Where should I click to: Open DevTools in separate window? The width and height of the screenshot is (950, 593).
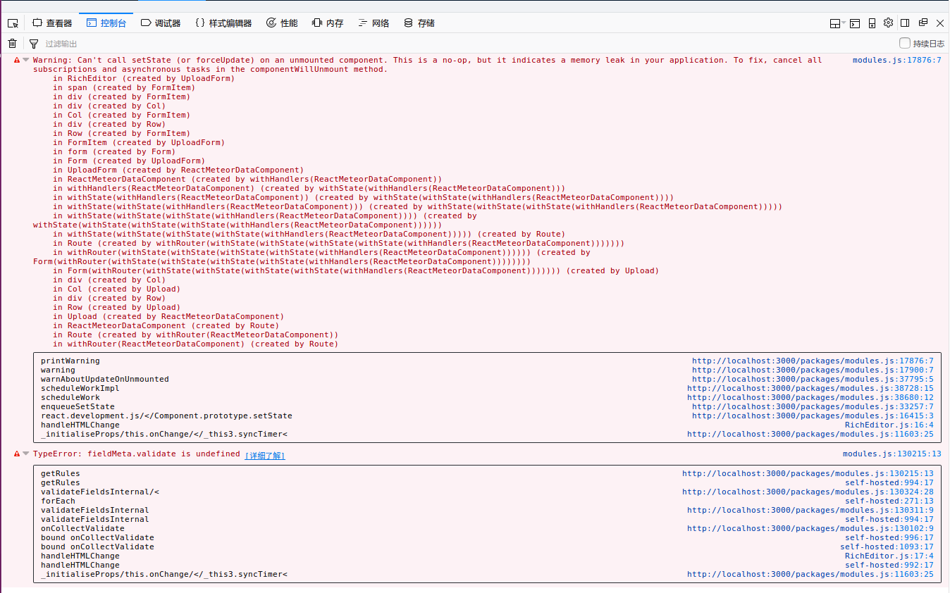923,22
